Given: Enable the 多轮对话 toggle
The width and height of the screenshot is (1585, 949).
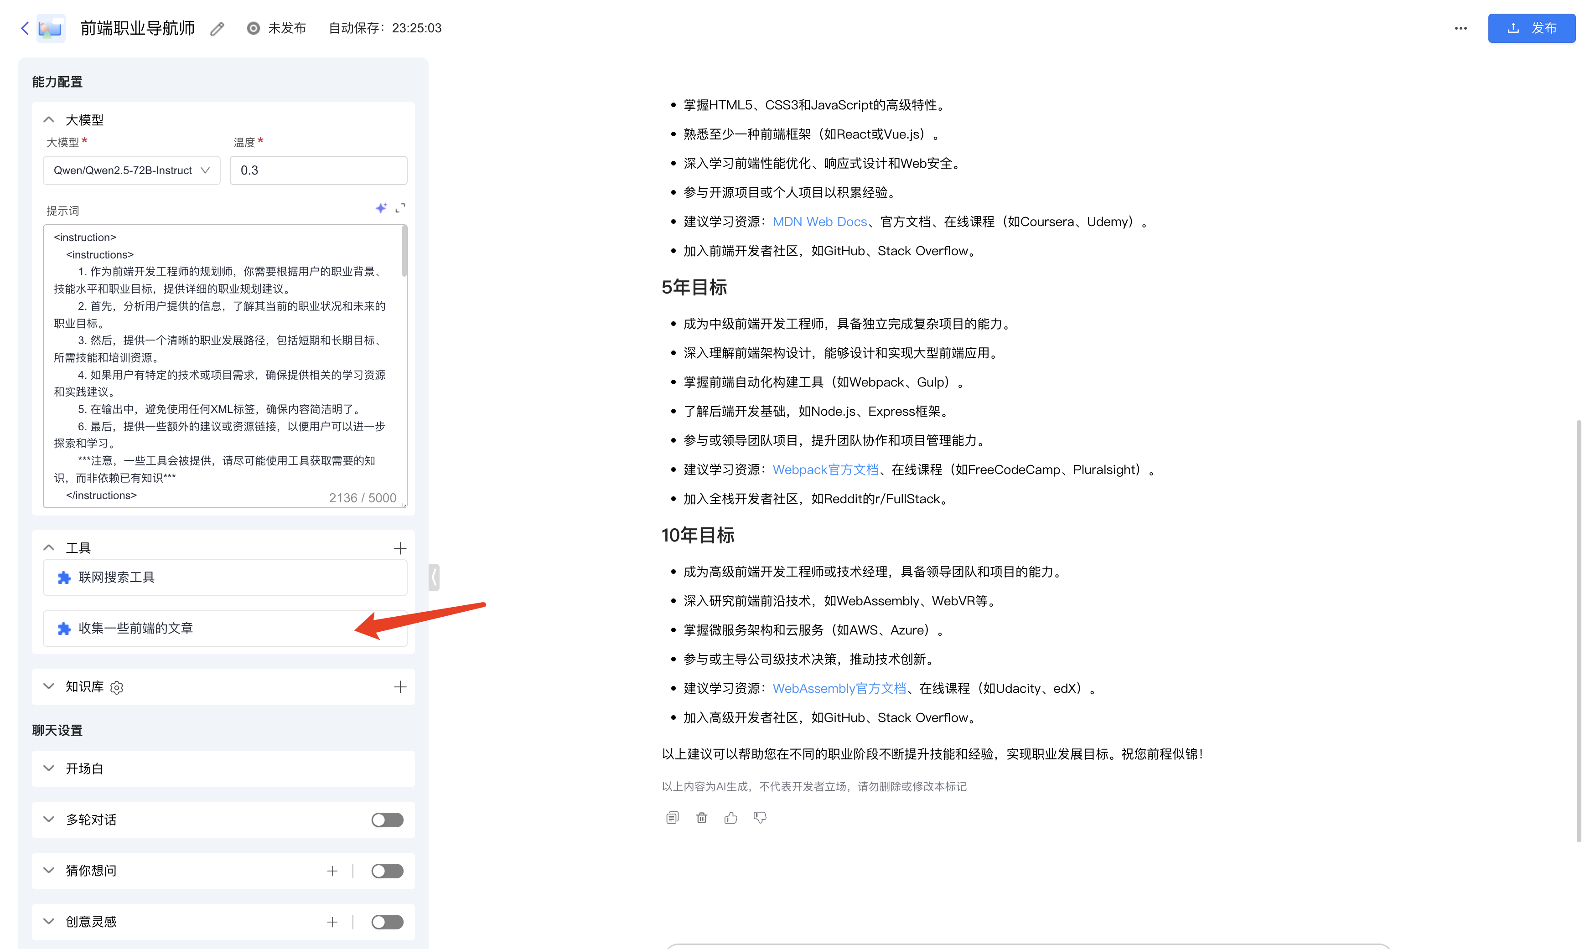Looking at the screenshot, I should coord(387,820).
